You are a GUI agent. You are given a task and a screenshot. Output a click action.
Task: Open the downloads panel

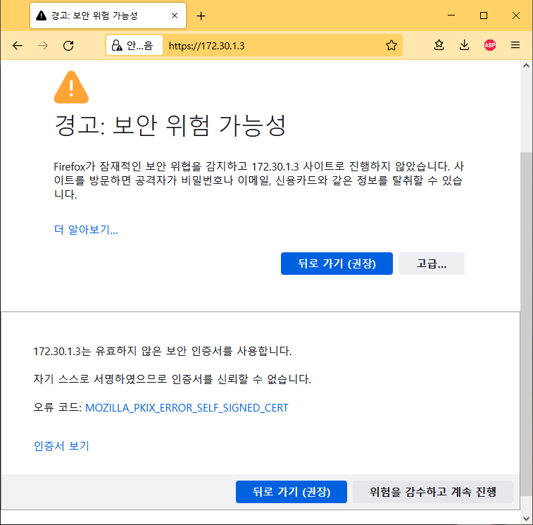tap(464, 45)
